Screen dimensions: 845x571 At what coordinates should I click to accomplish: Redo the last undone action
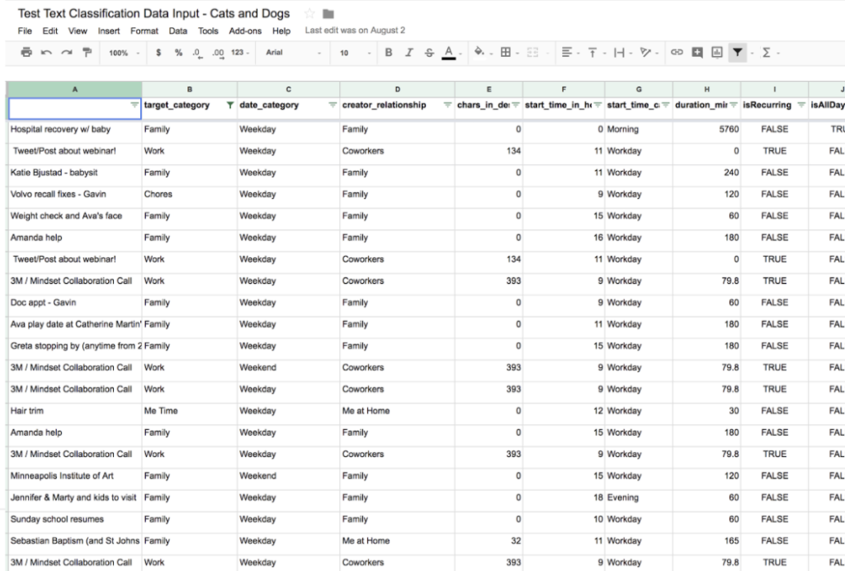66,52
